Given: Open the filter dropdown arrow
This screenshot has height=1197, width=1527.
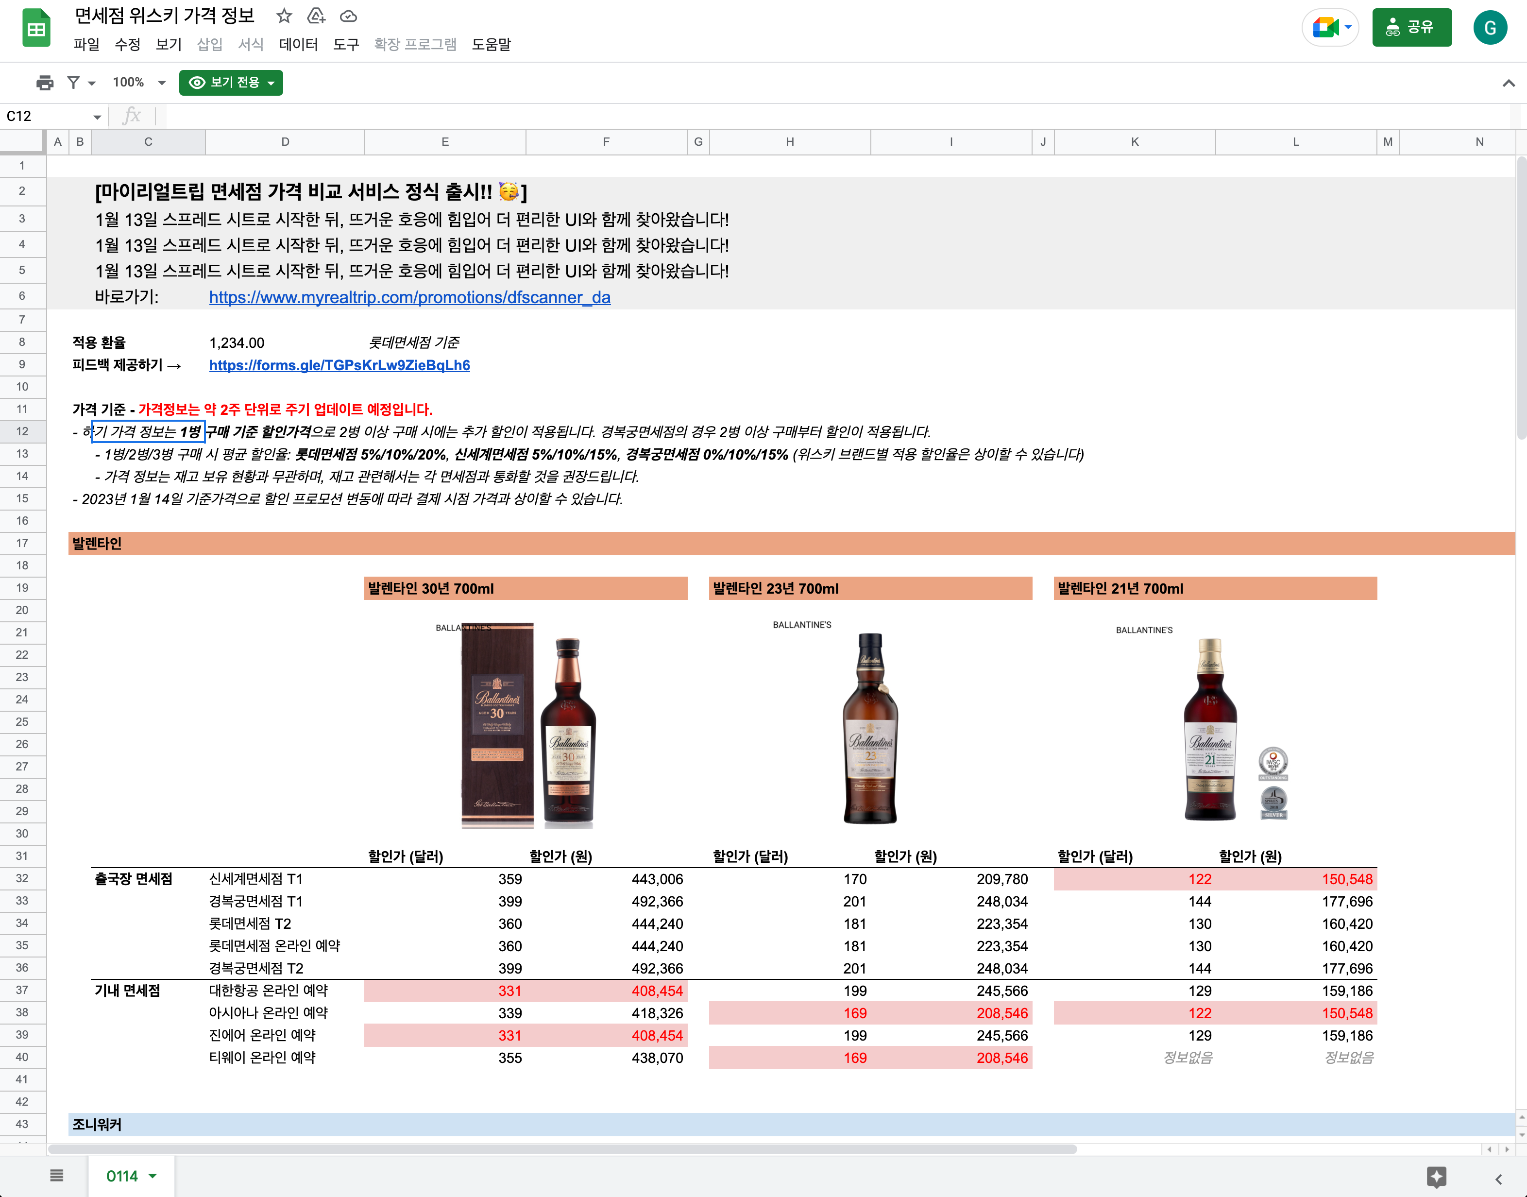Looking at the screenshot, I should [x=92, y=84].
